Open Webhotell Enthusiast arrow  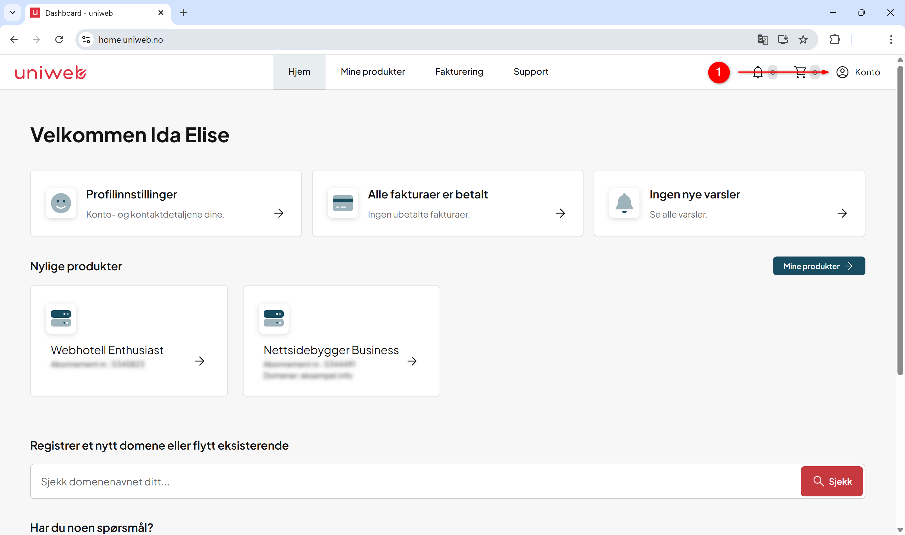(200, 361)
